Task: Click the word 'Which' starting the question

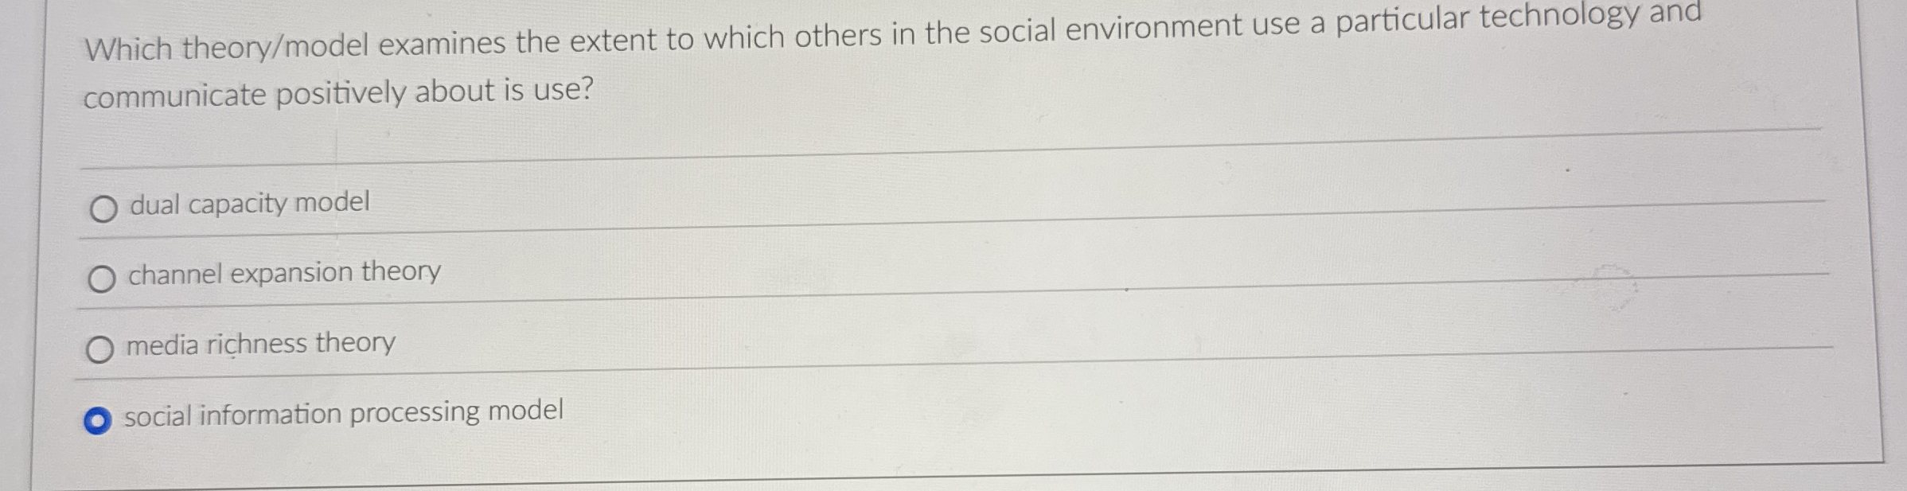Action: [x=128, y=49]
